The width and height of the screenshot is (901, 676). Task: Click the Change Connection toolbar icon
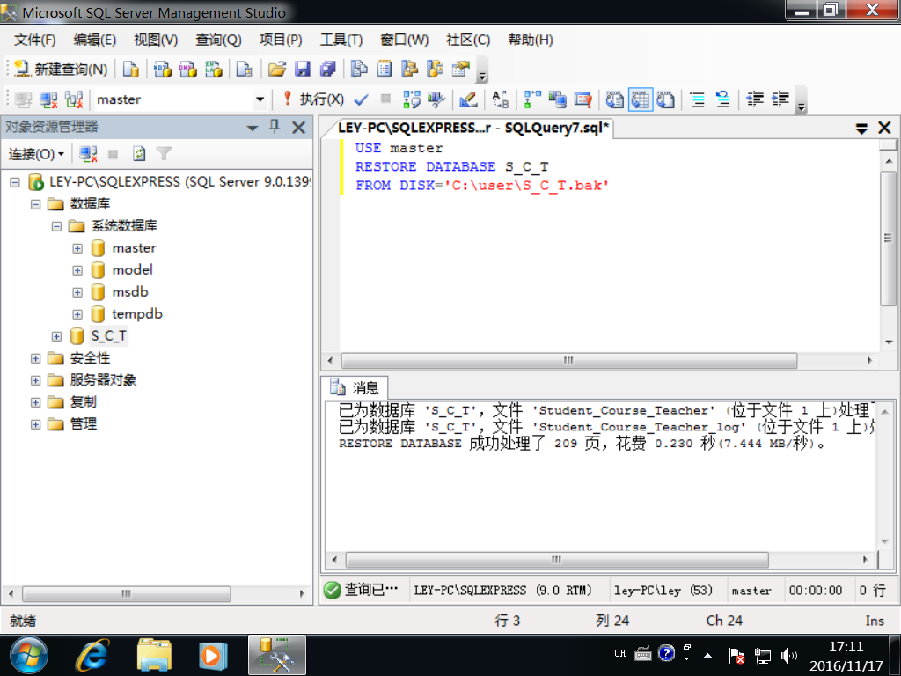point(74,99)
